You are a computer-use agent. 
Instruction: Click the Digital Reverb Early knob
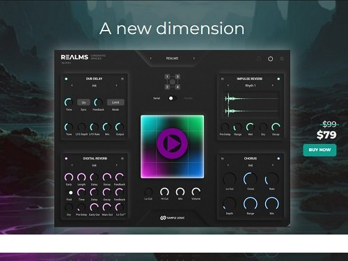coord(69,177)
